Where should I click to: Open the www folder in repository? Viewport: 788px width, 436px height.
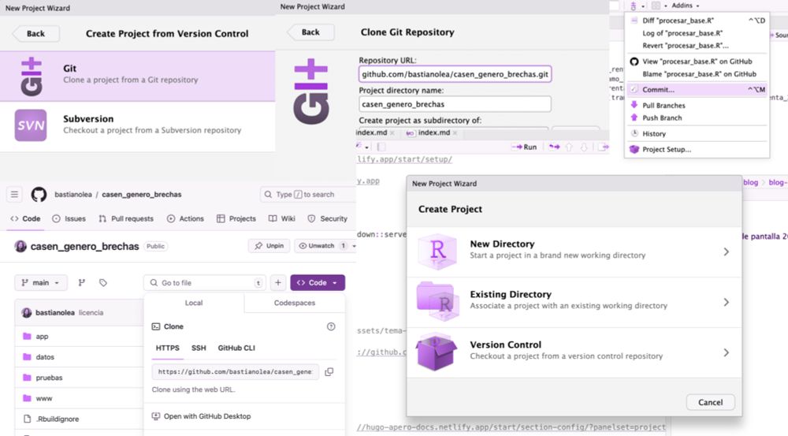tap(43, 398)
